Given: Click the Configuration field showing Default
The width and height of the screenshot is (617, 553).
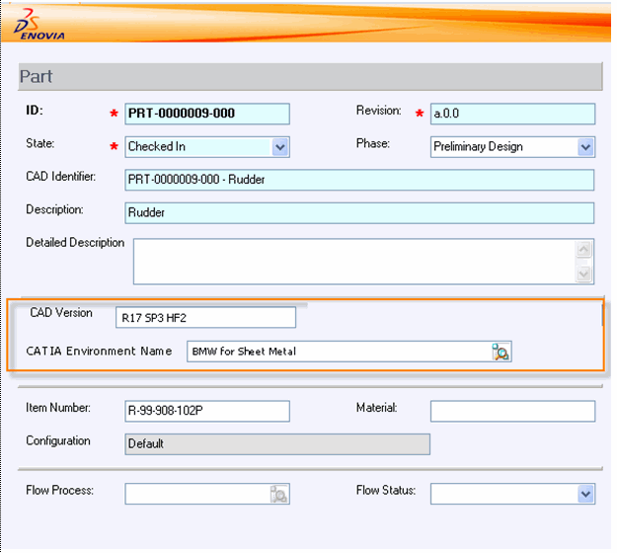Looking at the screenshot, I should click(x=277, y=444).
